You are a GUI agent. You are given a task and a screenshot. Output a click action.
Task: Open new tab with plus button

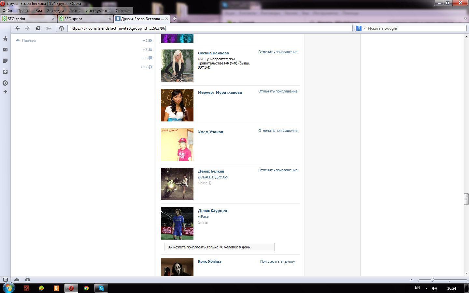[x=175, y=19]
